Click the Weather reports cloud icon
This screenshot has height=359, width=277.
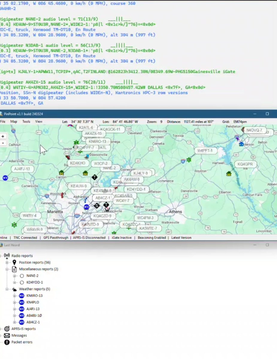[x=14, y=289]
